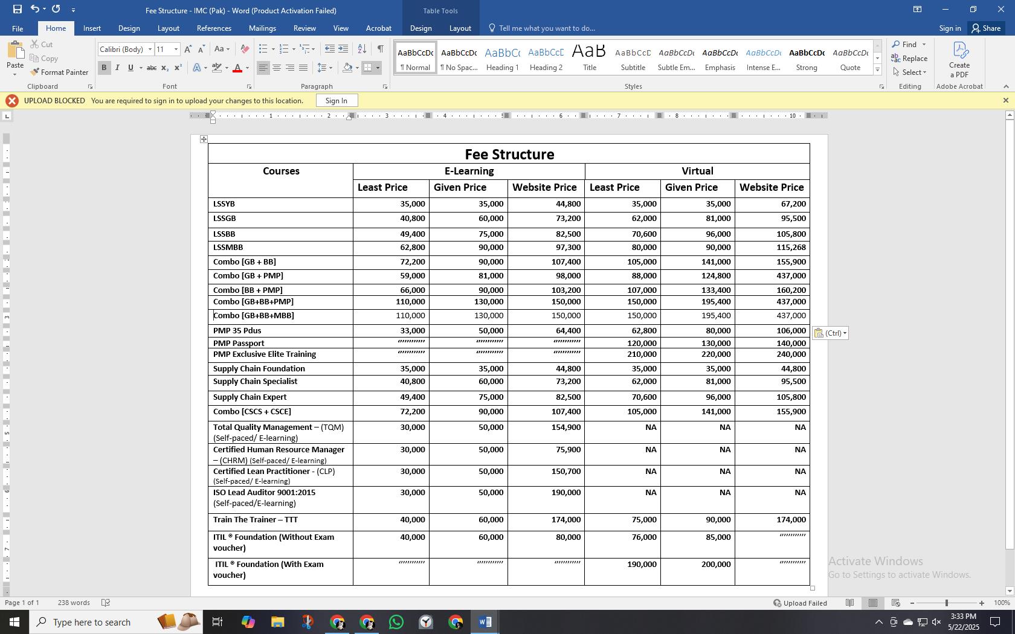This screenshot has width=1015, height=634.
Task: Decrease font size with Shrink Font icon
Action: click(x=201, y=49)
